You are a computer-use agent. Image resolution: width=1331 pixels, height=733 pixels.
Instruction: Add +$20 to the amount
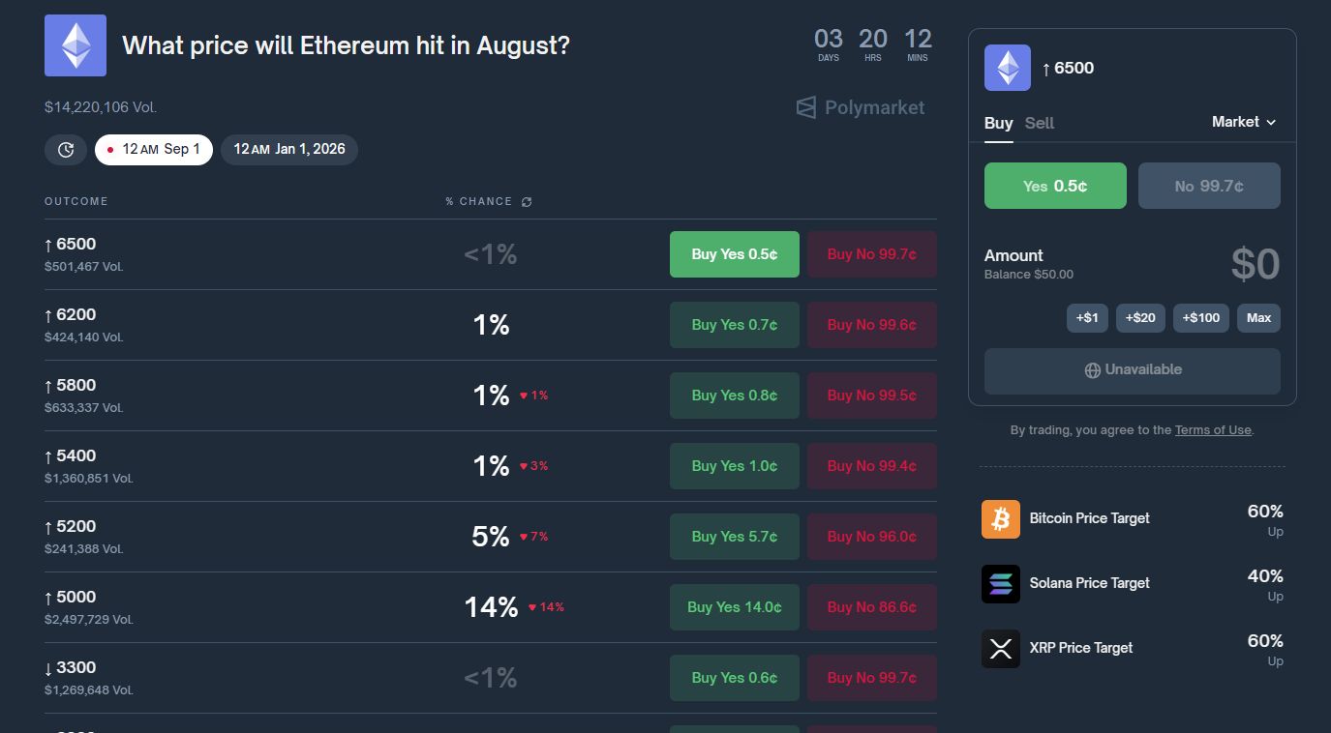point(1140,318)
